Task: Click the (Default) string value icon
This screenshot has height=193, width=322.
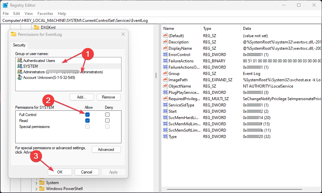Action: [165, 35]
